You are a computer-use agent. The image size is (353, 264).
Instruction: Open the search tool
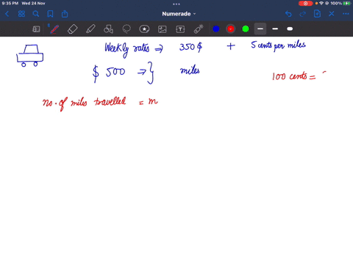(x=36, y=14)
